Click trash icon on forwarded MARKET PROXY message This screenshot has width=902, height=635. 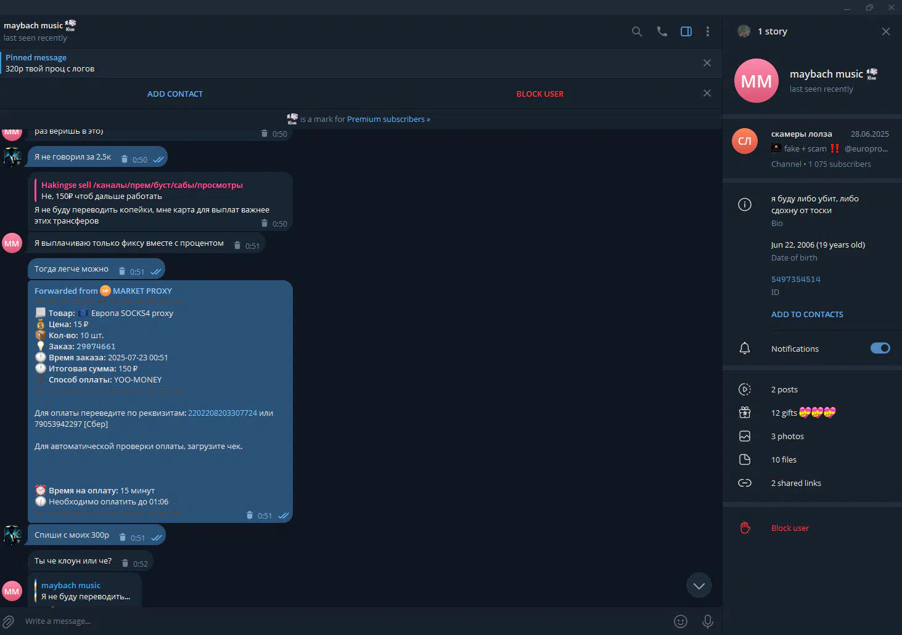[x=250, y=516]
